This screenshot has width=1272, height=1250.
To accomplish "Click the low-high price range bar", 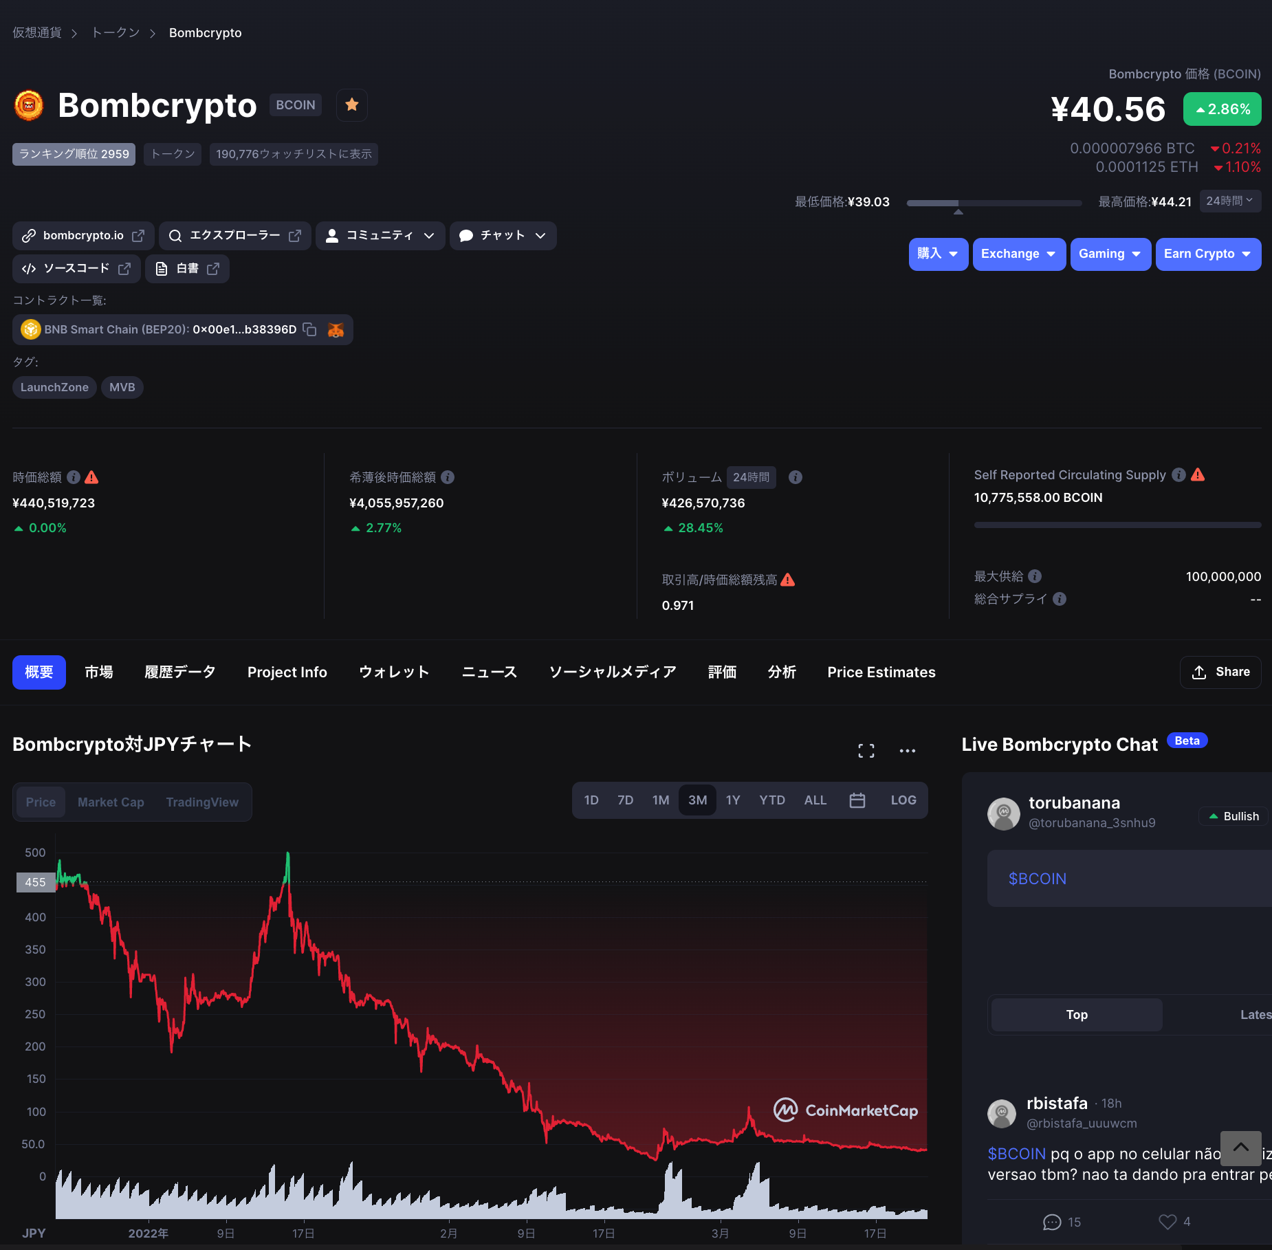I will 994,204.
